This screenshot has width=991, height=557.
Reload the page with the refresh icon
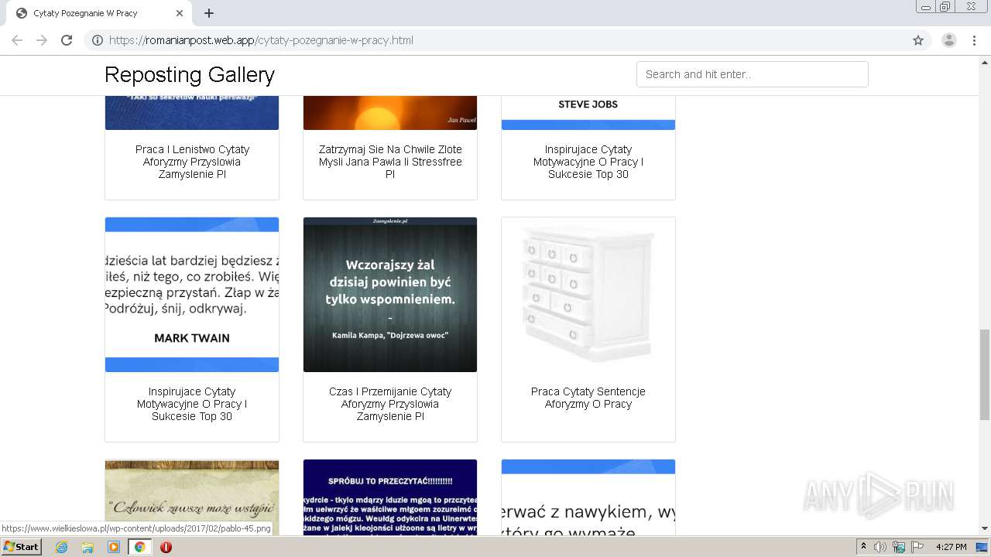[67, 40]
